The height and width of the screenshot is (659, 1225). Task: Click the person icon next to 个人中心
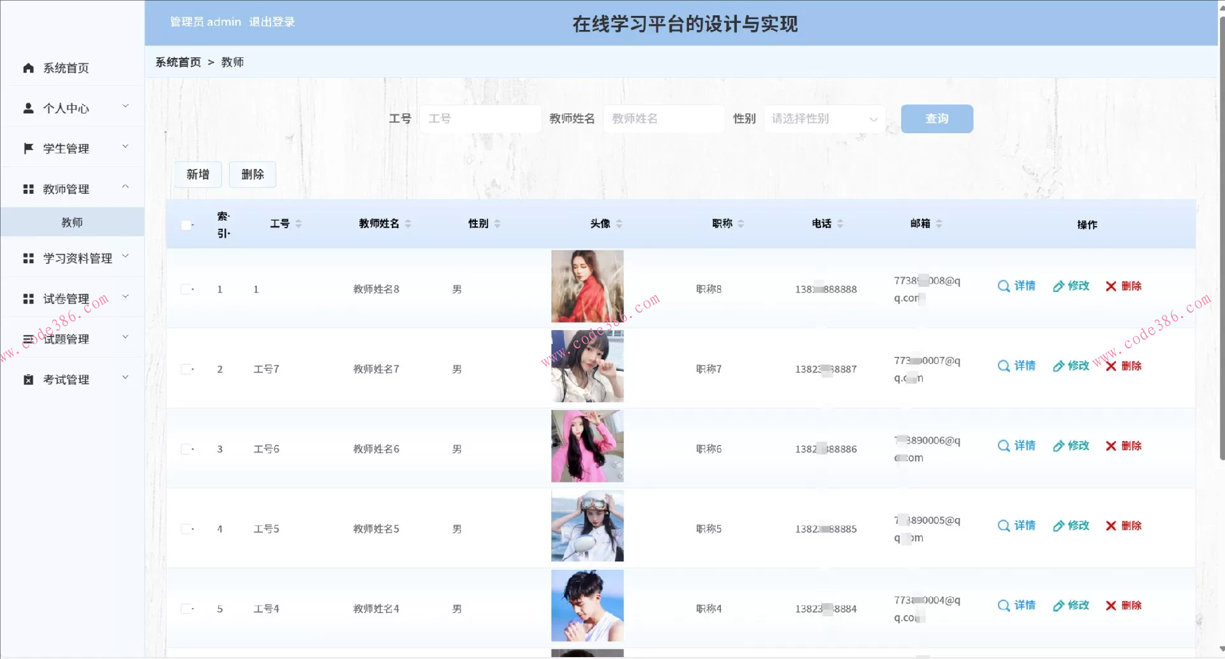tap(27, 108)
